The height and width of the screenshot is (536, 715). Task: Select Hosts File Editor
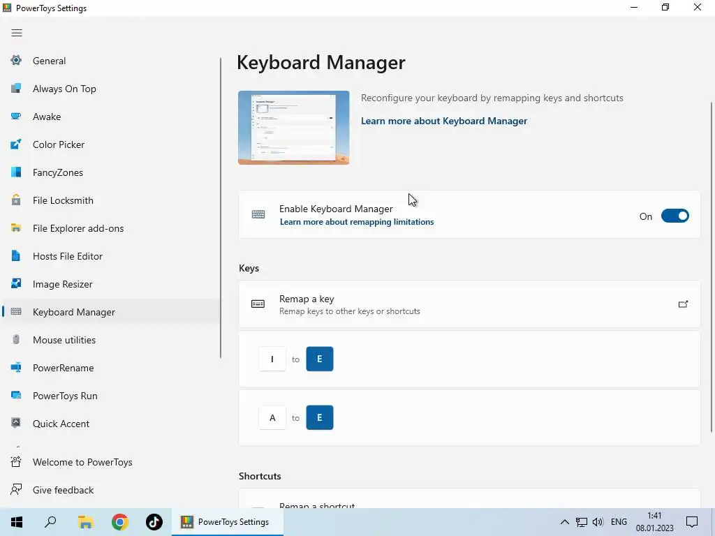(x=111, y=256)
